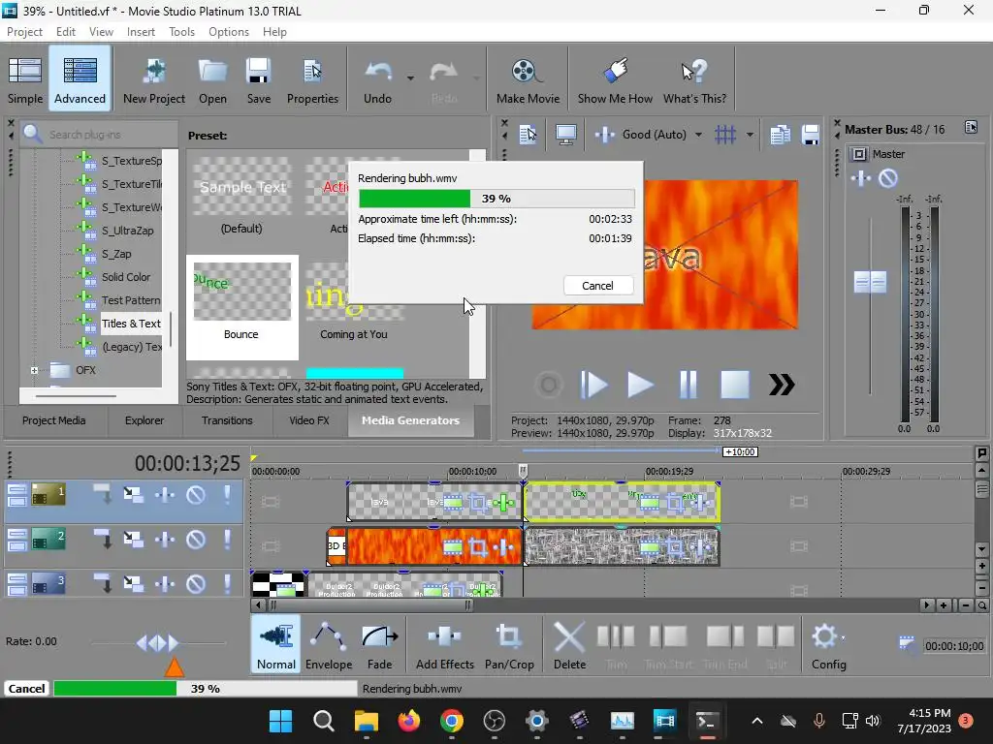The width and height of the screenshot is (993, 744).
Task: Switch to Transitions tab
Action: pyautogui.click(x=227, y=420)
